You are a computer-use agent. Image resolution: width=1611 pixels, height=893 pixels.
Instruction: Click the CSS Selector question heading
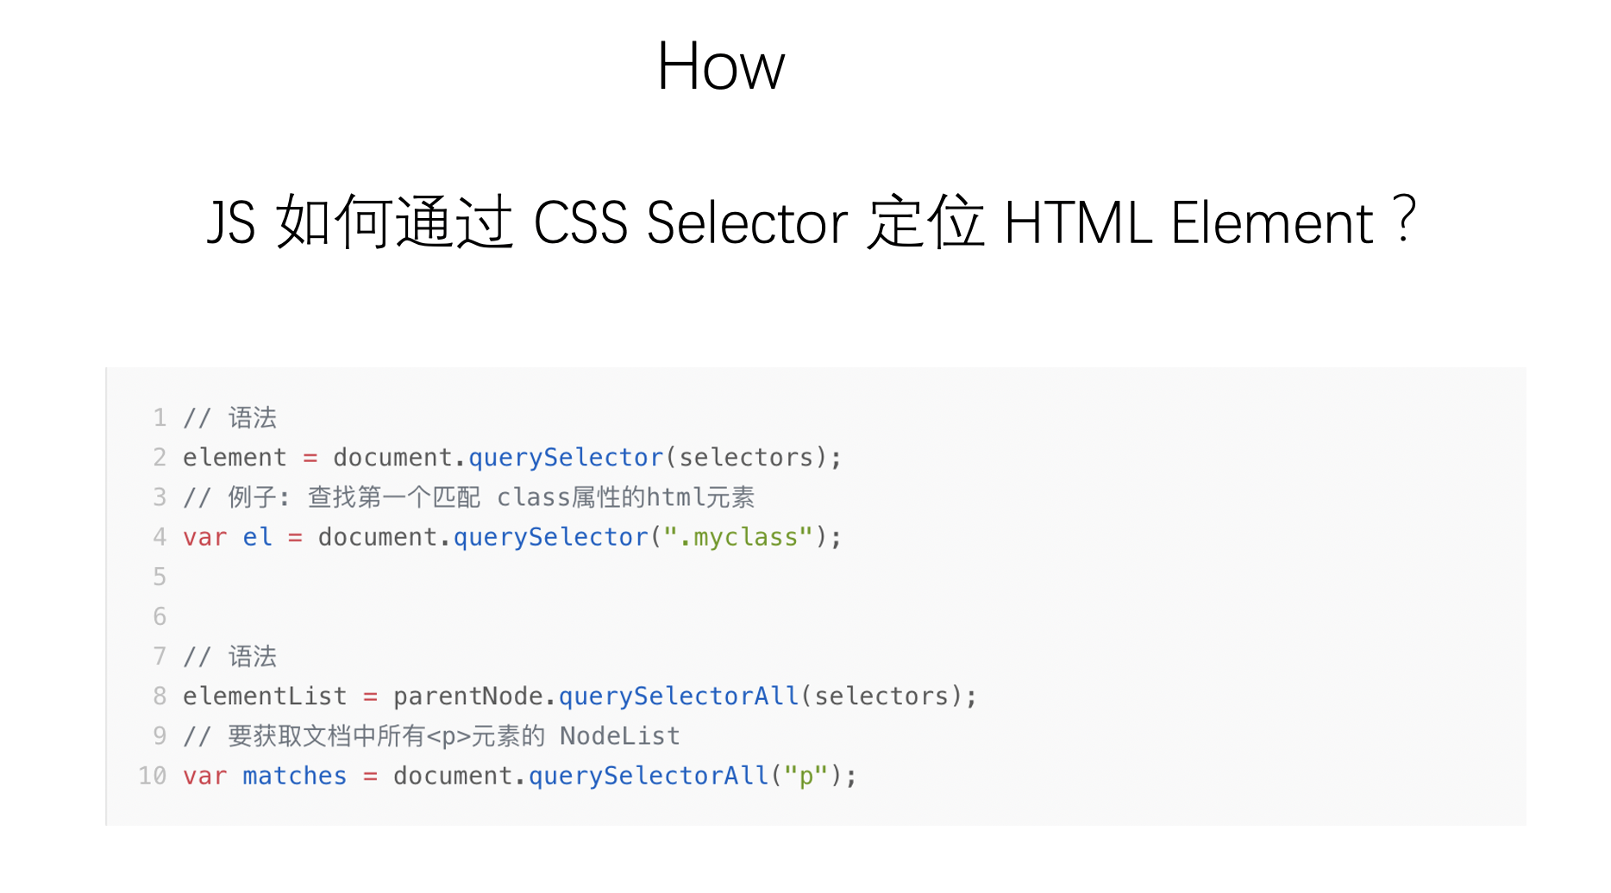point(811,222)
